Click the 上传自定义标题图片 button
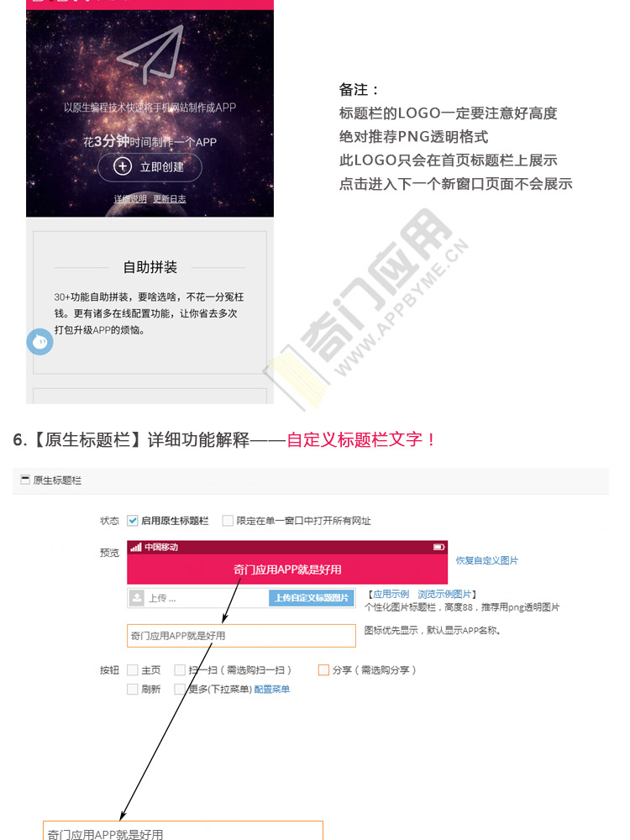The width and height of the screenshot is (630, 840). (x=312, y=598)
